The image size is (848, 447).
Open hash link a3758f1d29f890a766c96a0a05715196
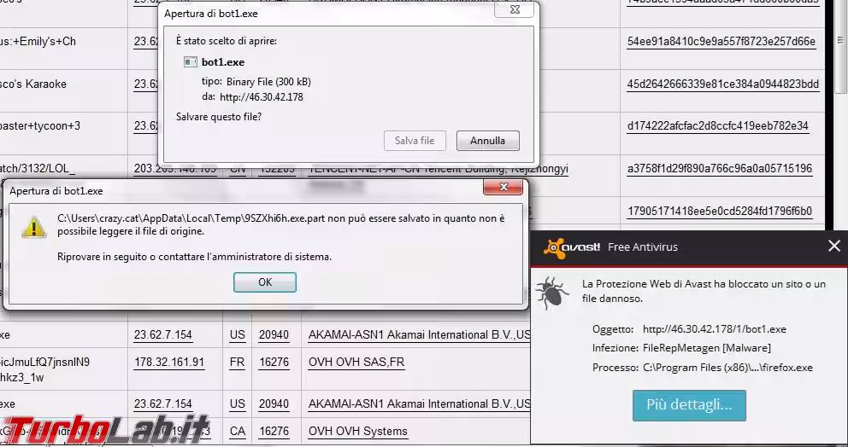click(719, 169)
